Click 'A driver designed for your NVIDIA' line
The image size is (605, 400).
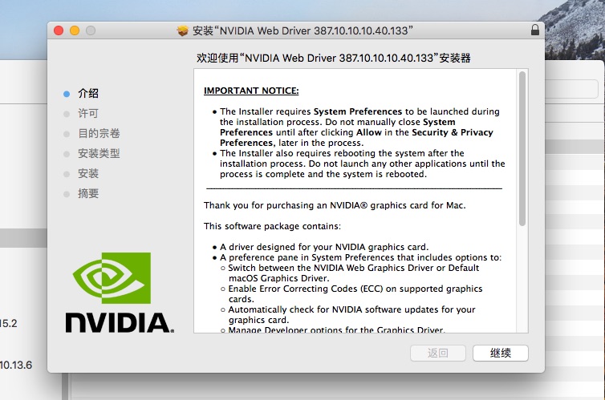point(324,247)
